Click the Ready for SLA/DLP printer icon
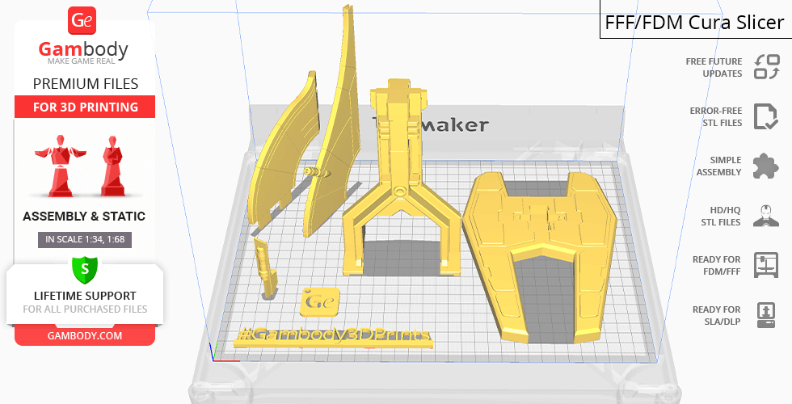The width and height of the screenshot is (792, 404). 765,314
